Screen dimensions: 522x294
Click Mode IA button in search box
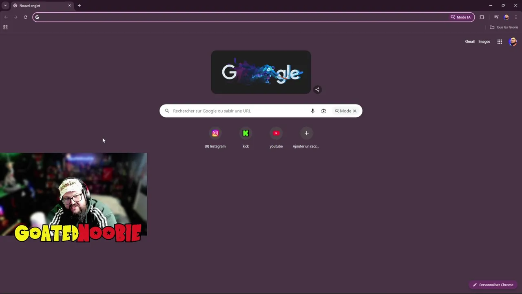pos(345,111)
